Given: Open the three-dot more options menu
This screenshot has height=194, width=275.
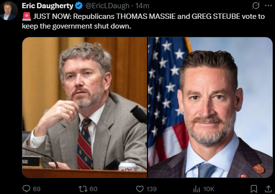Looking at the screenshot, I should [268, 6].
